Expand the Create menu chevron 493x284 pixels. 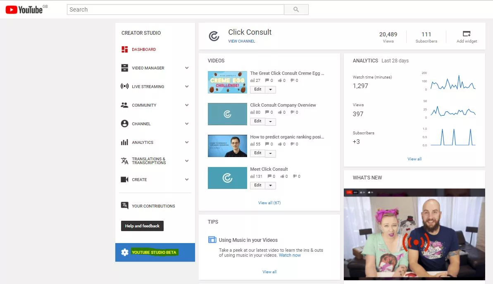coord(187,179)
